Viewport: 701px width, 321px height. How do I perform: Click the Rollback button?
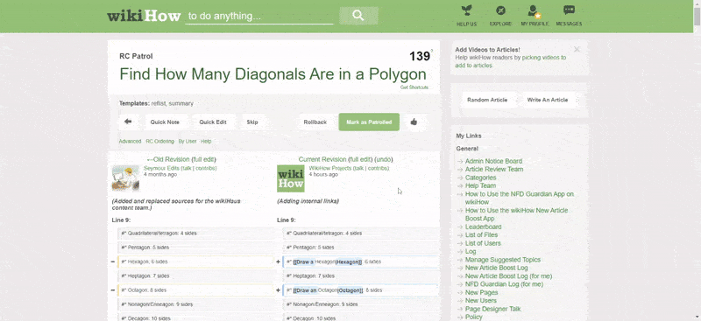pos(315,122)
